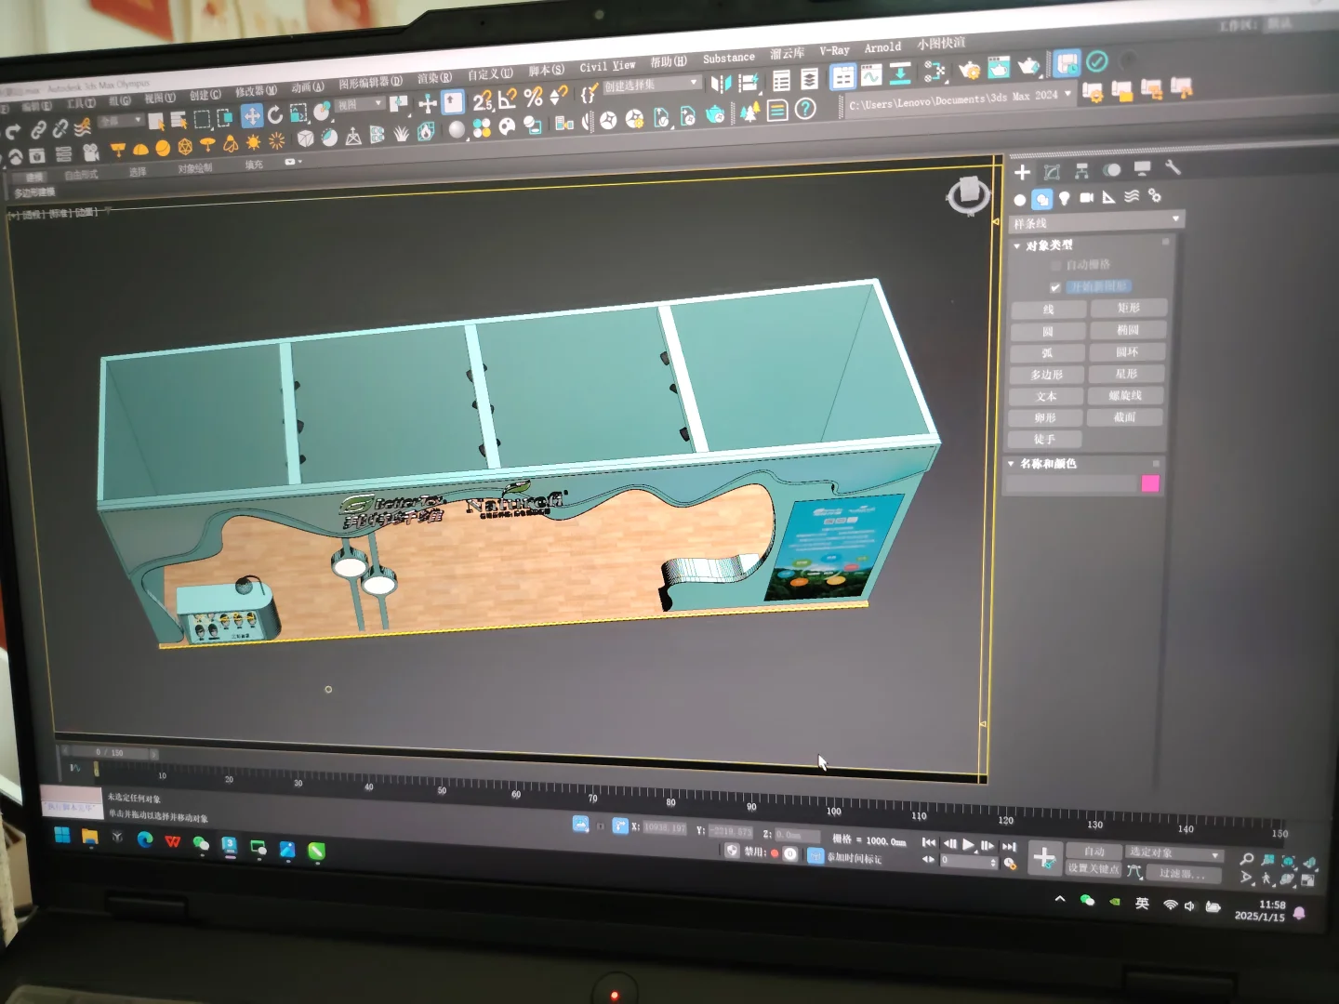Click the 星形 shape button
The width and height of the screenshot is (1339, 1004).
click(x=1126, y=374)
